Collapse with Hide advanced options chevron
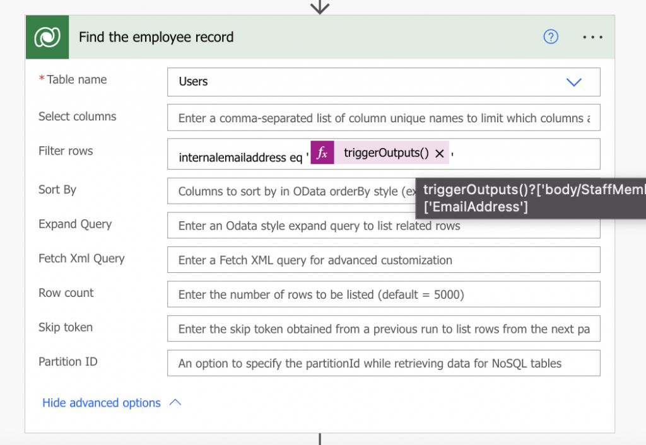Image resolution: width=646 pixels, height=445 pixels. pyautogui.click(x=175, y=403)
